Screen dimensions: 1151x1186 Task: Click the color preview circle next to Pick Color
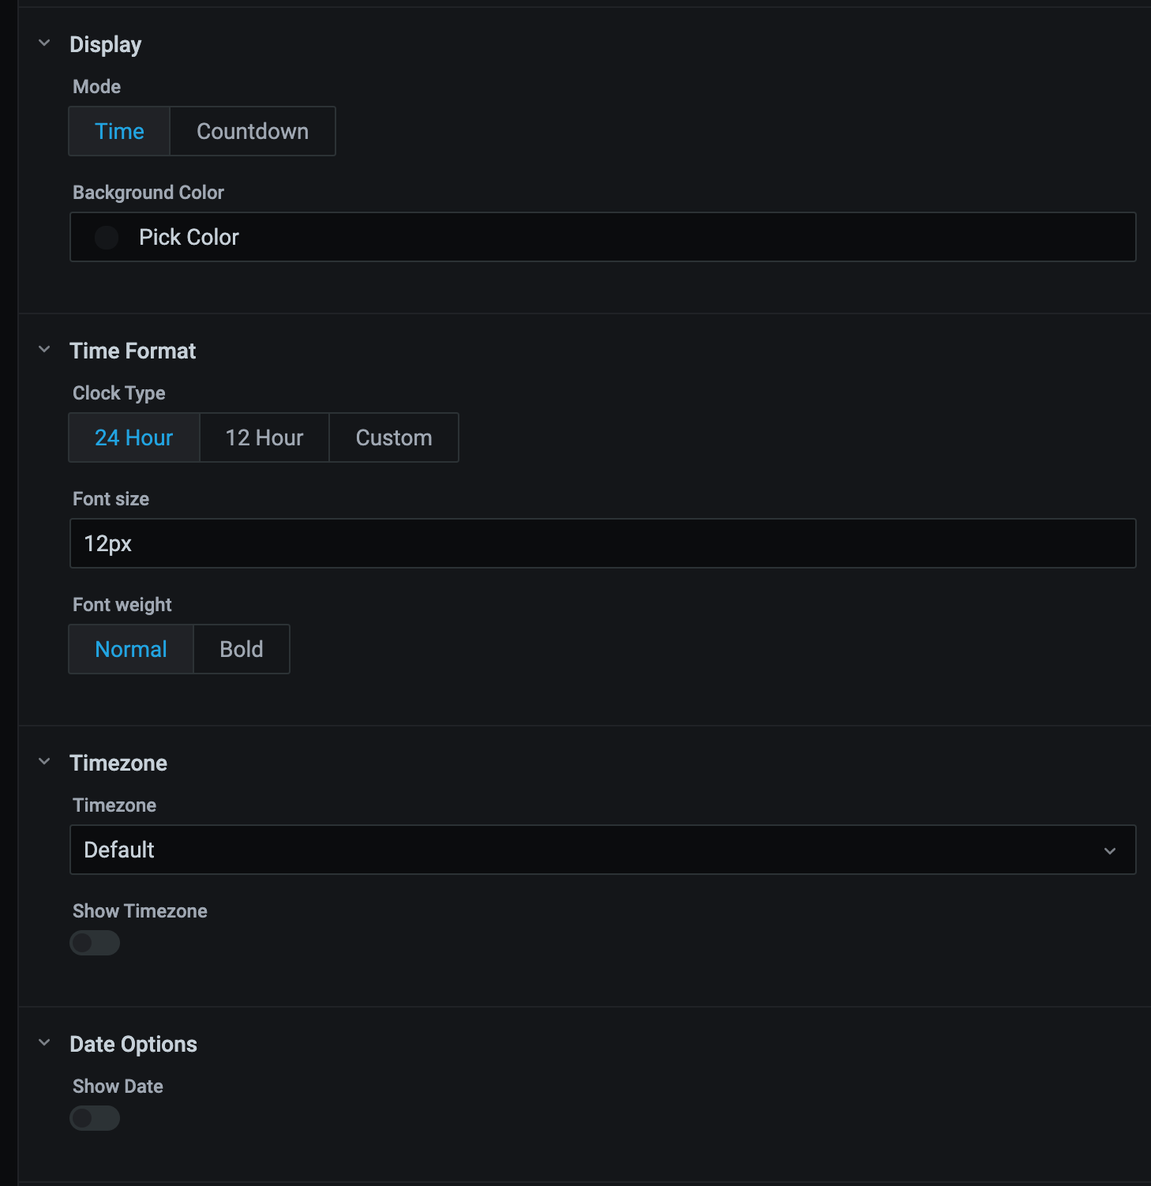click(106, 237)
